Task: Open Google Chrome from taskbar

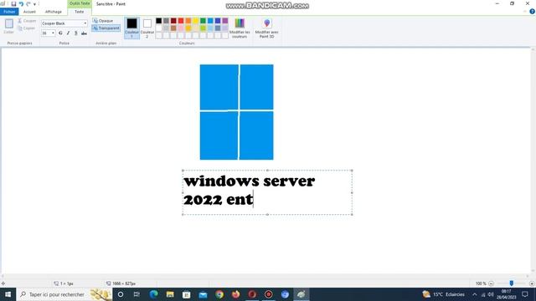Action: point(219,294)
